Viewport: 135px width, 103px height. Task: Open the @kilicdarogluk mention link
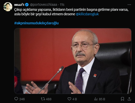(87, 14)
